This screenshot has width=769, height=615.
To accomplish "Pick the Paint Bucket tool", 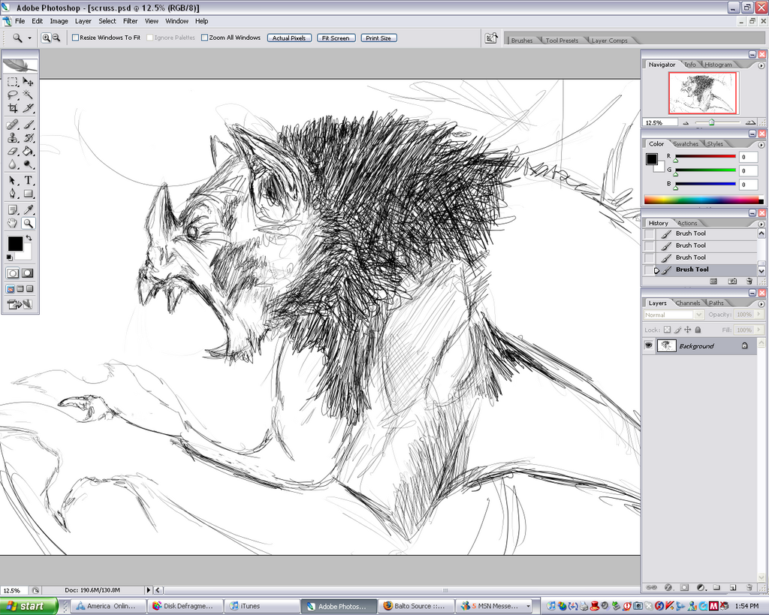I will click(29, 151).
